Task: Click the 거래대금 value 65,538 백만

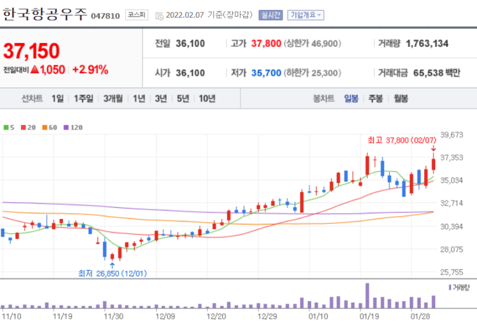Action: (436, 73)
